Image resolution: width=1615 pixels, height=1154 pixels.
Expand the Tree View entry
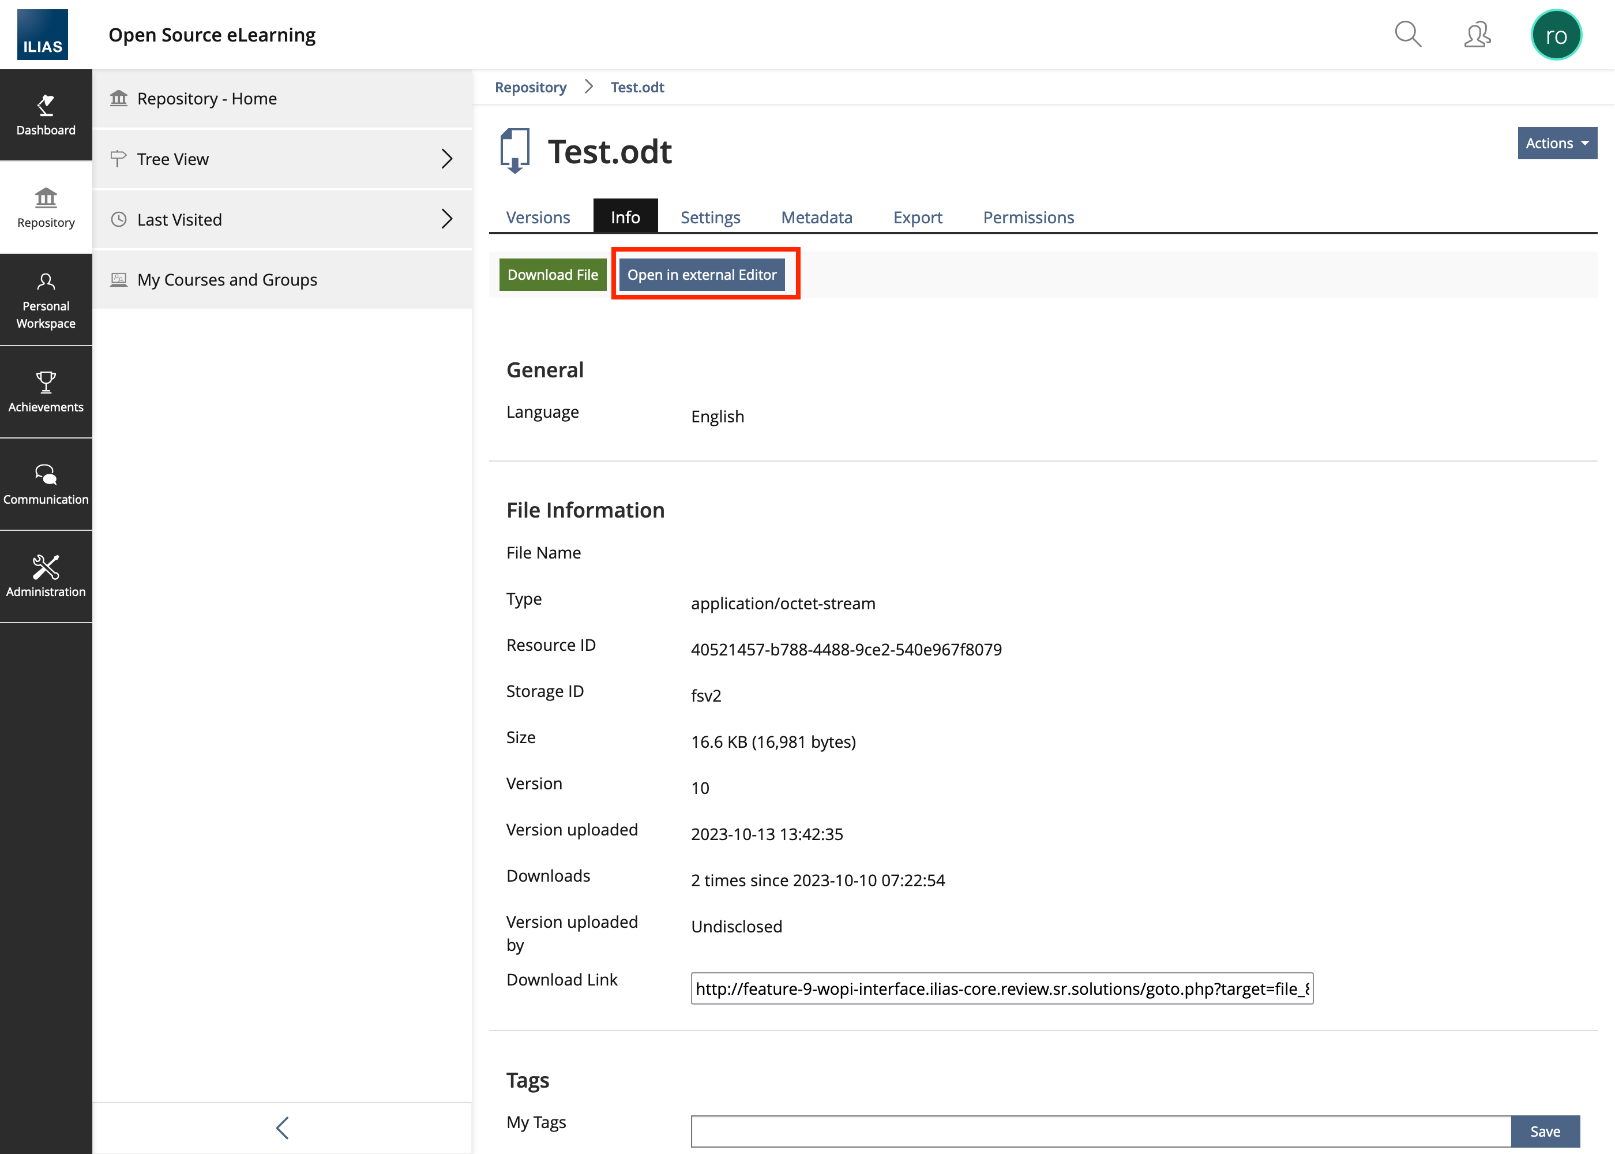282,159
